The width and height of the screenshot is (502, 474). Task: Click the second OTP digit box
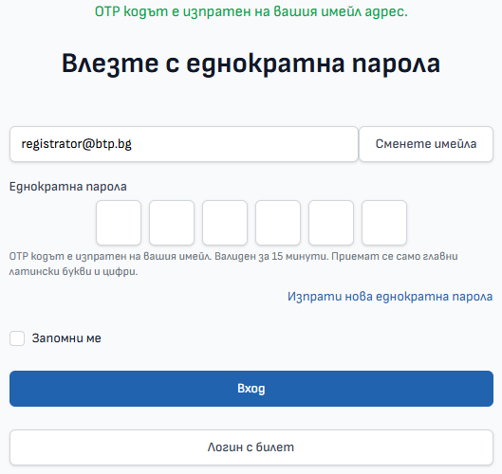172,223
